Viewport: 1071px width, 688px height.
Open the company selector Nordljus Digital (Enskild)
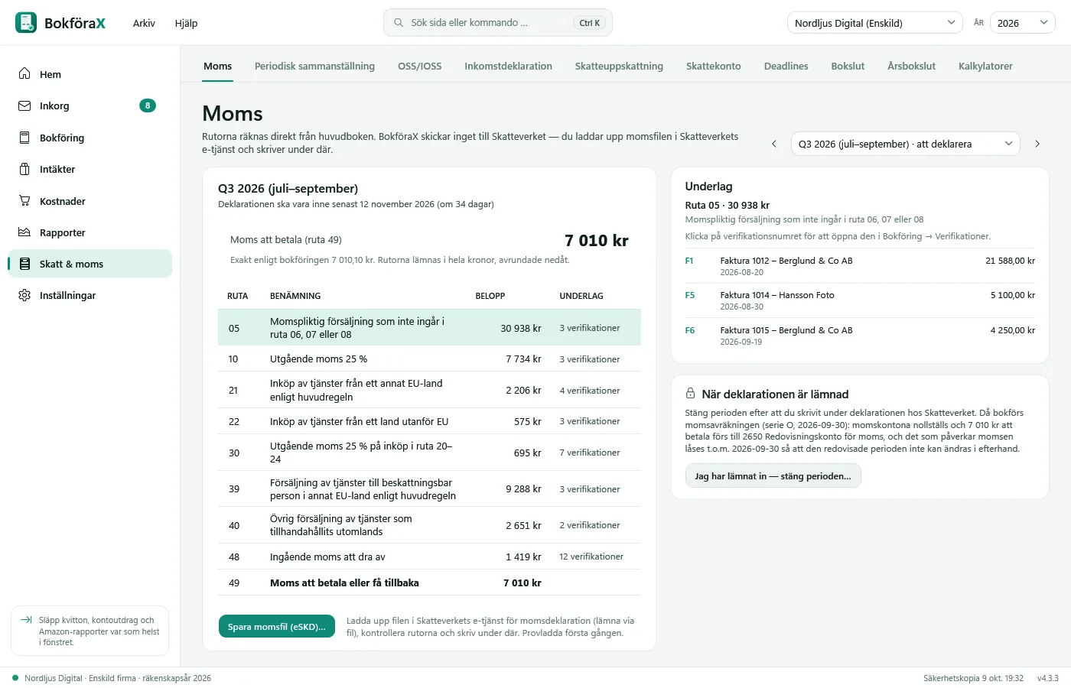pos(875,23)
